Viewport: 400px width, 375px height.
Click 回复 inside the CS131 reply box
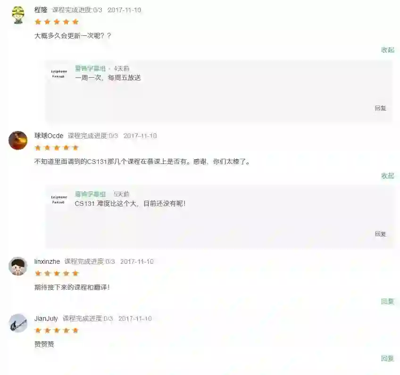coord(380,234)
